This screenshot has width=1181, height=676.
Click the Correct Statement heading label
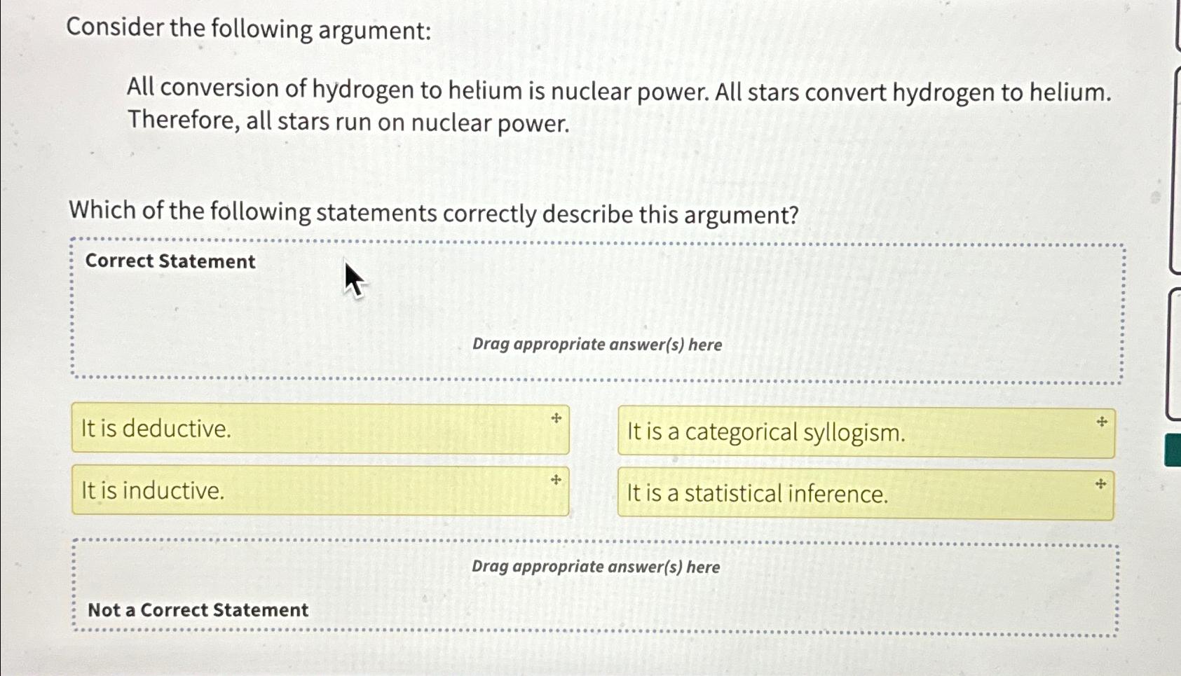click(x=170, y=261)
